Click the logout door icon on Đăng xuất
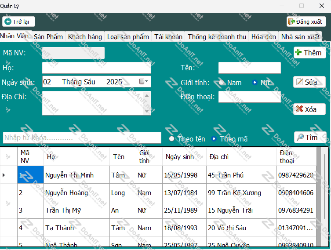This screenshot has width=331, height=250. coord(291,22)
